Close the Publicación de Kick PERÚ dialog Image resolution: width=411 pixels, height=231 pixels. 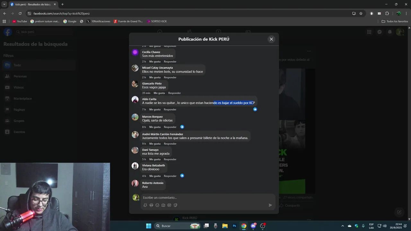[271, 39]
